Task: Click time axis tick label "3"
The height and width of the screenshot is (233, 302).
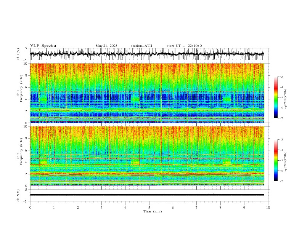Action: (101, 207)
